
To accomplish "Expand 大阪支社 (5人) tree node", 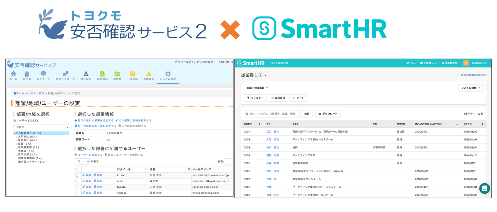I will point(17,137).
